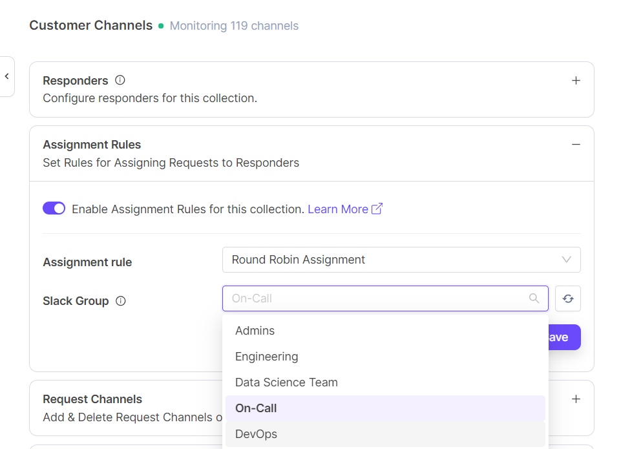The height and width of the screenshot is (449, 621).
Task: Select the highlighted On-Call option
Action: coord(256,408)
